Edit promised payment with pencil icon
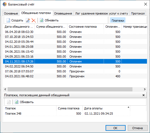The width and height of the screenshot is (150, 133). tap(28, 20)
